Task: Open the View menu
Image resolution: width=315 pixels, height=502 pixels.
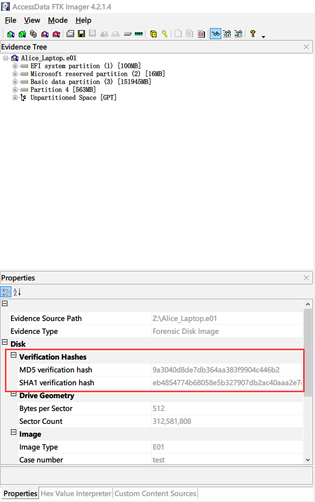Action: [x=32, y=20]
